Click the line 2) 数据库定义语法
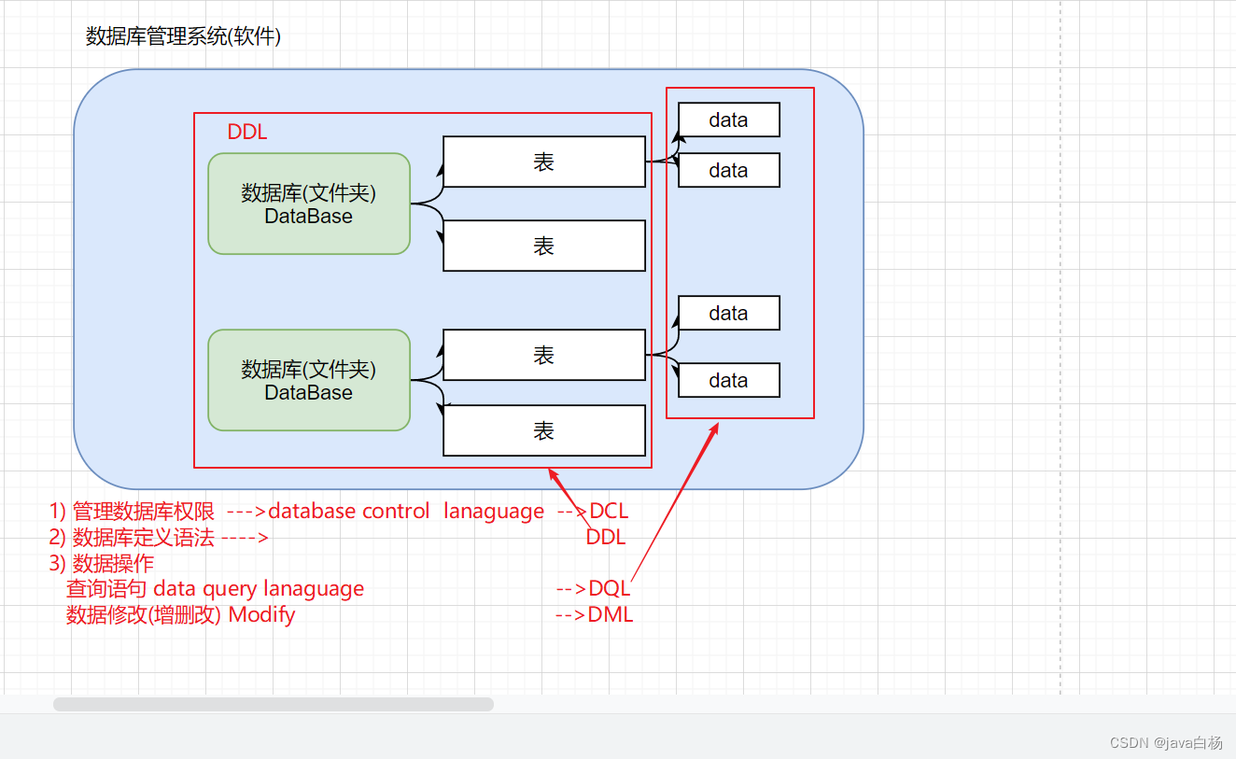 (x=132, y=538)
